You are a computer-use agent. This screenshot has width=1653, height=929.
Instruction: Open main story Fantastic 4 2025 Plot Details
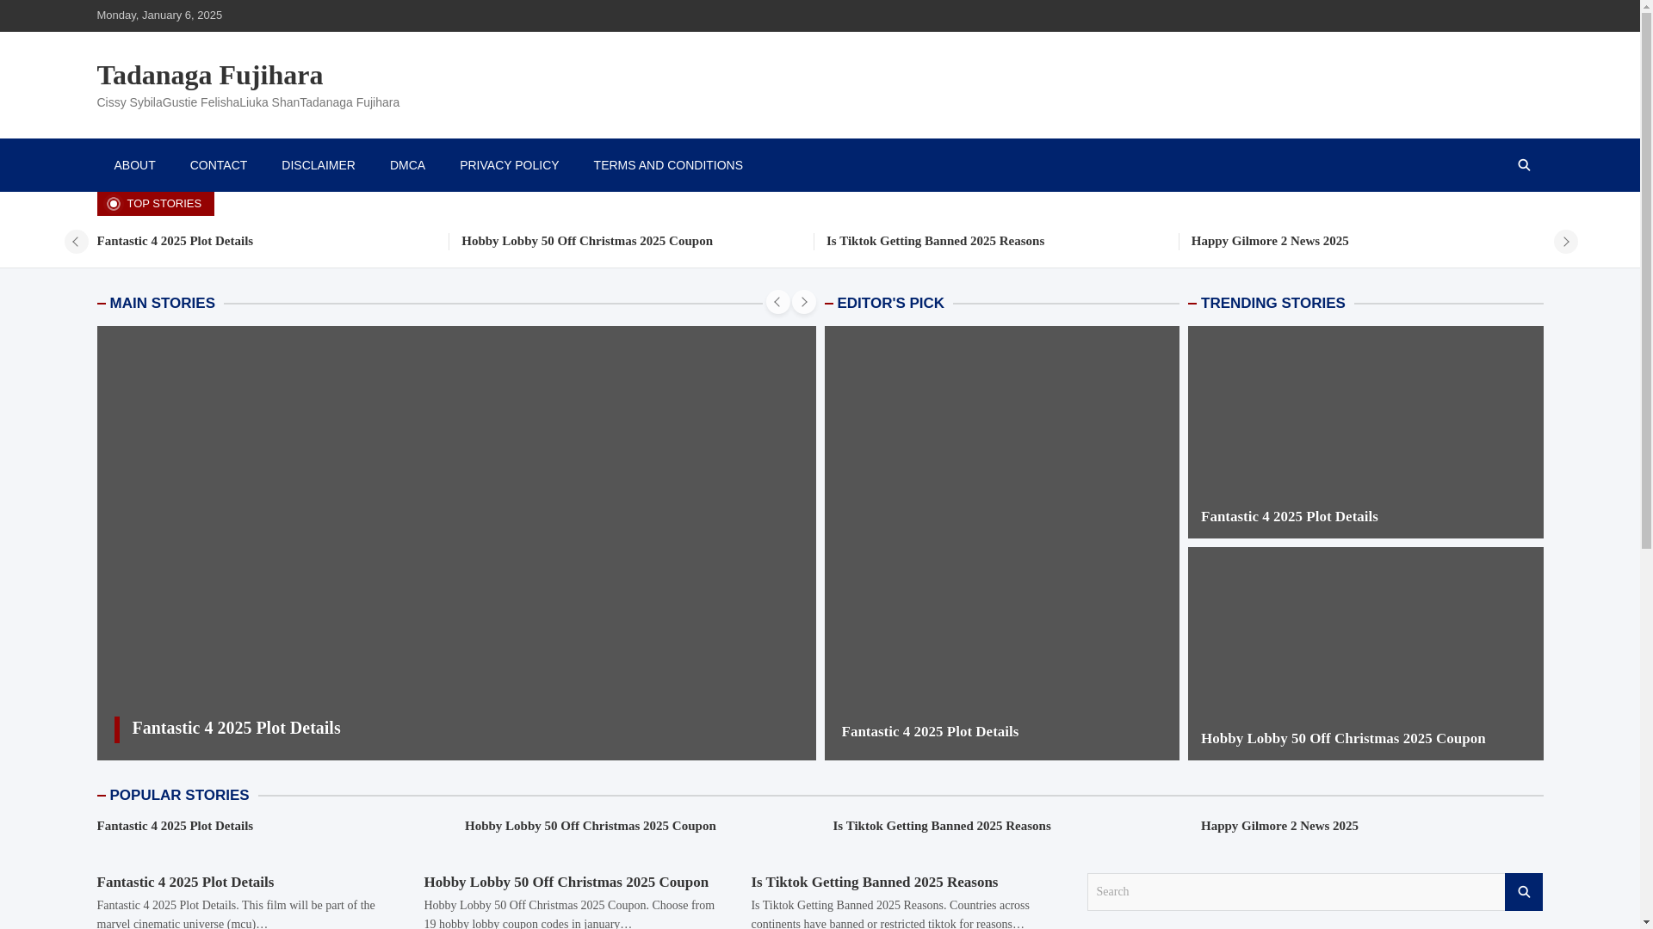237,728
